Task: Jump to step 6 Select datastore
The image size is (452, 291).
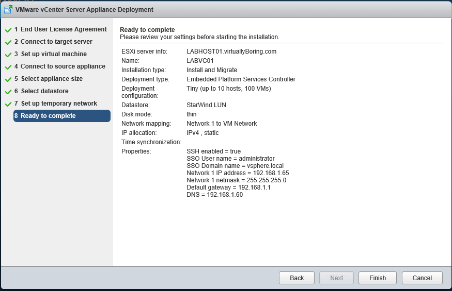Action: 41,91
